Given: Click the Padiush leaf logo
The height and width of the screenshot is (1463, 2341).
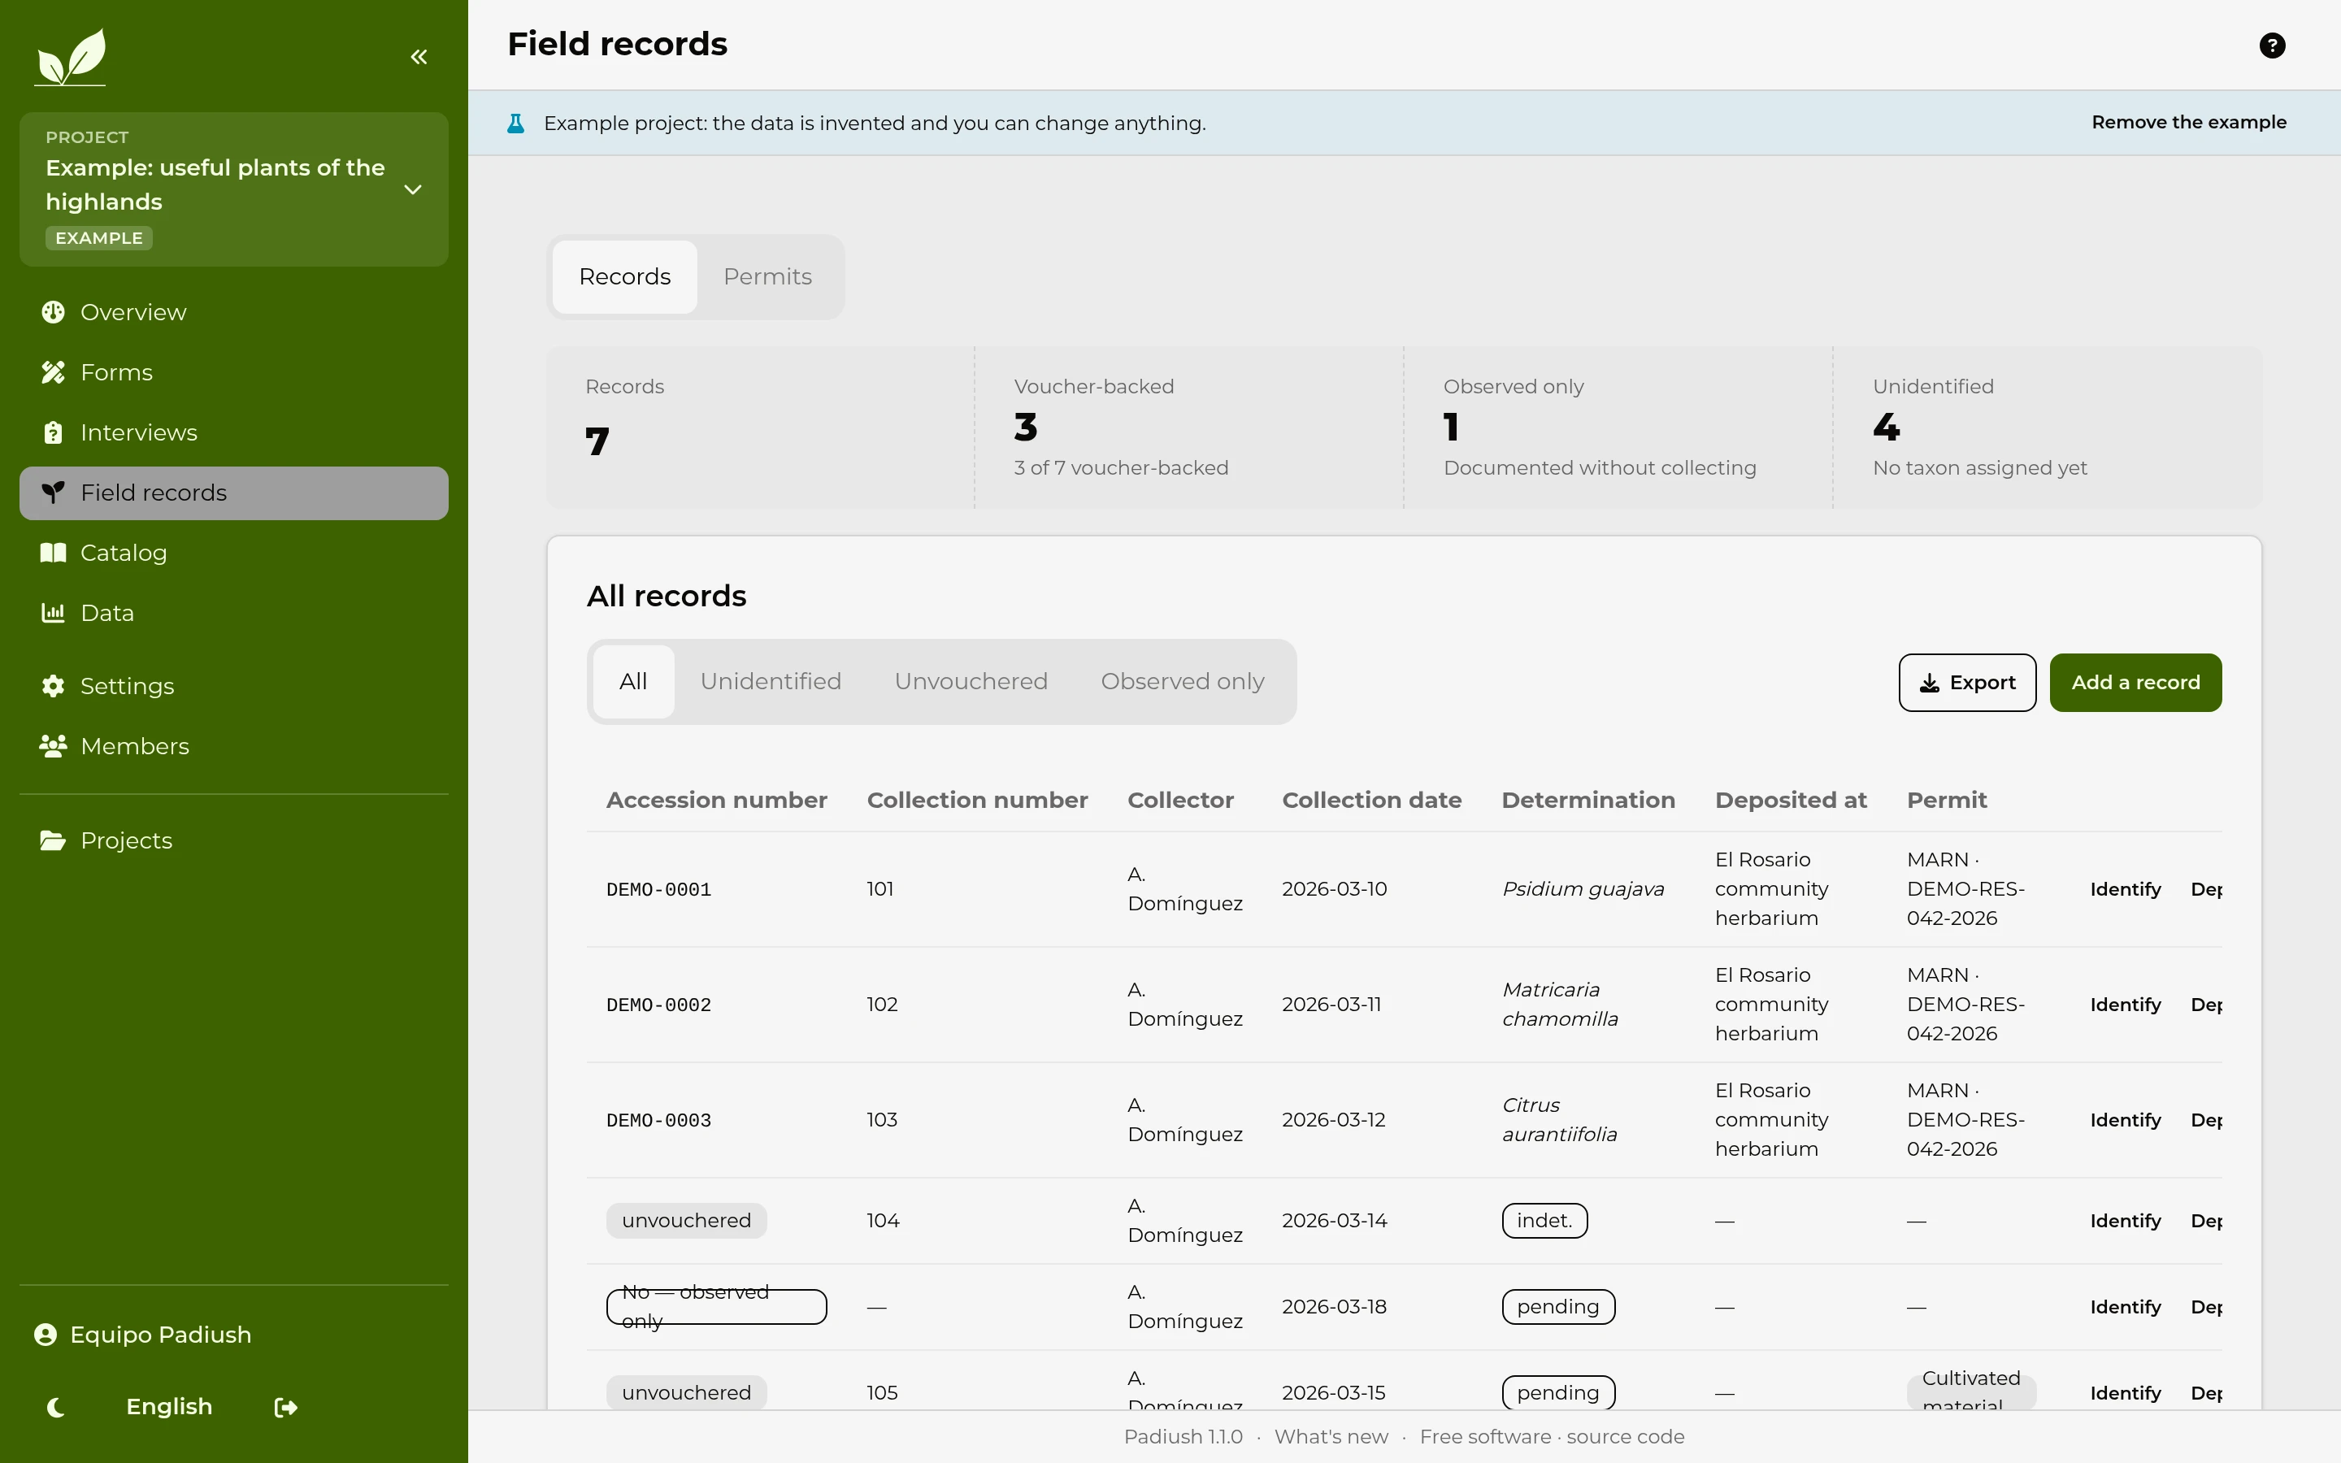Looking at the screenshot, I should (x=71, y=56).
